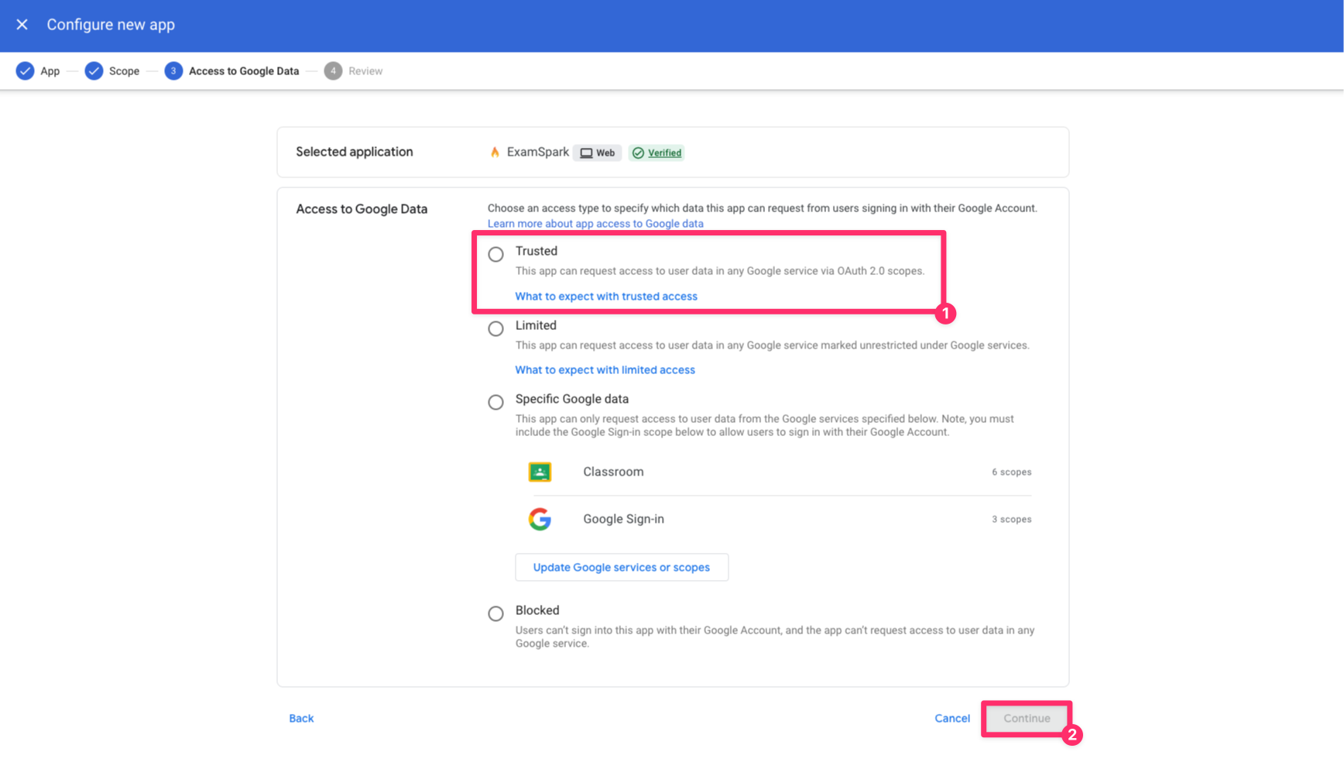Screen dimensions: 1344x769
Task: Click the 'Access to Google Data' section heading
Action: [362, 209]
